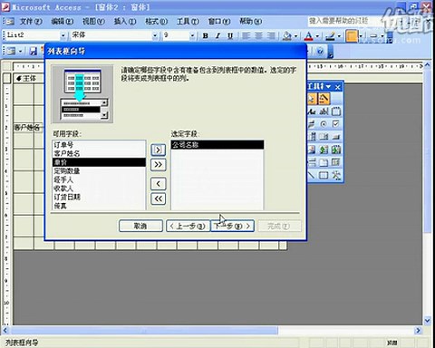Click single arrow to add selected field
Screen dimensions: 435x348
click(159, 150)
